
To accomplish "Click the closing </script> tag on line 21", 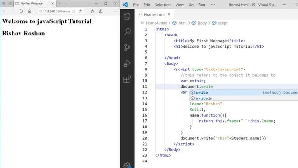I will click(184, 144).
